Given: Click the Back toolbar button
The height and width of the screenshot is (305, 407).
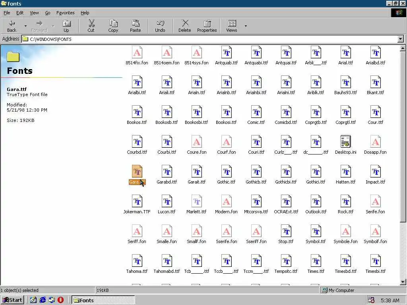Looking at the screenshot, I should pos(12,26).
